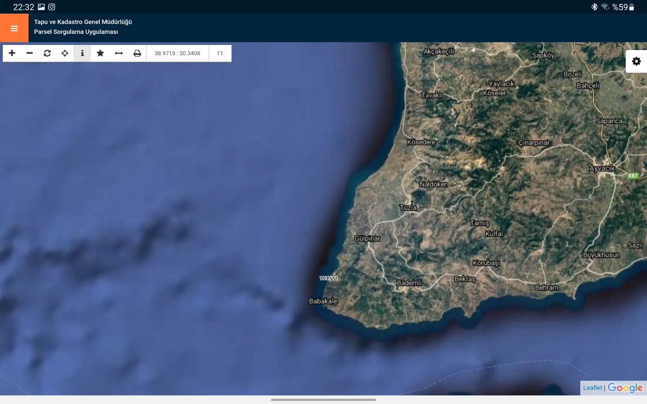647x404 pixels.
Task: Click the E87 road marker
Action: 633,176
